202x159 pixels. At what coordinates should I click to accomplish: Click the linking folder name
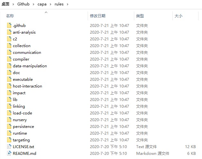[x=19, y=106]
